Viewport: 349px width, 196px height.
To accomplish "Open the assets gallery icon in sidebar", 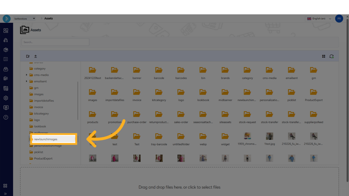I will click(x=6, y=79).
